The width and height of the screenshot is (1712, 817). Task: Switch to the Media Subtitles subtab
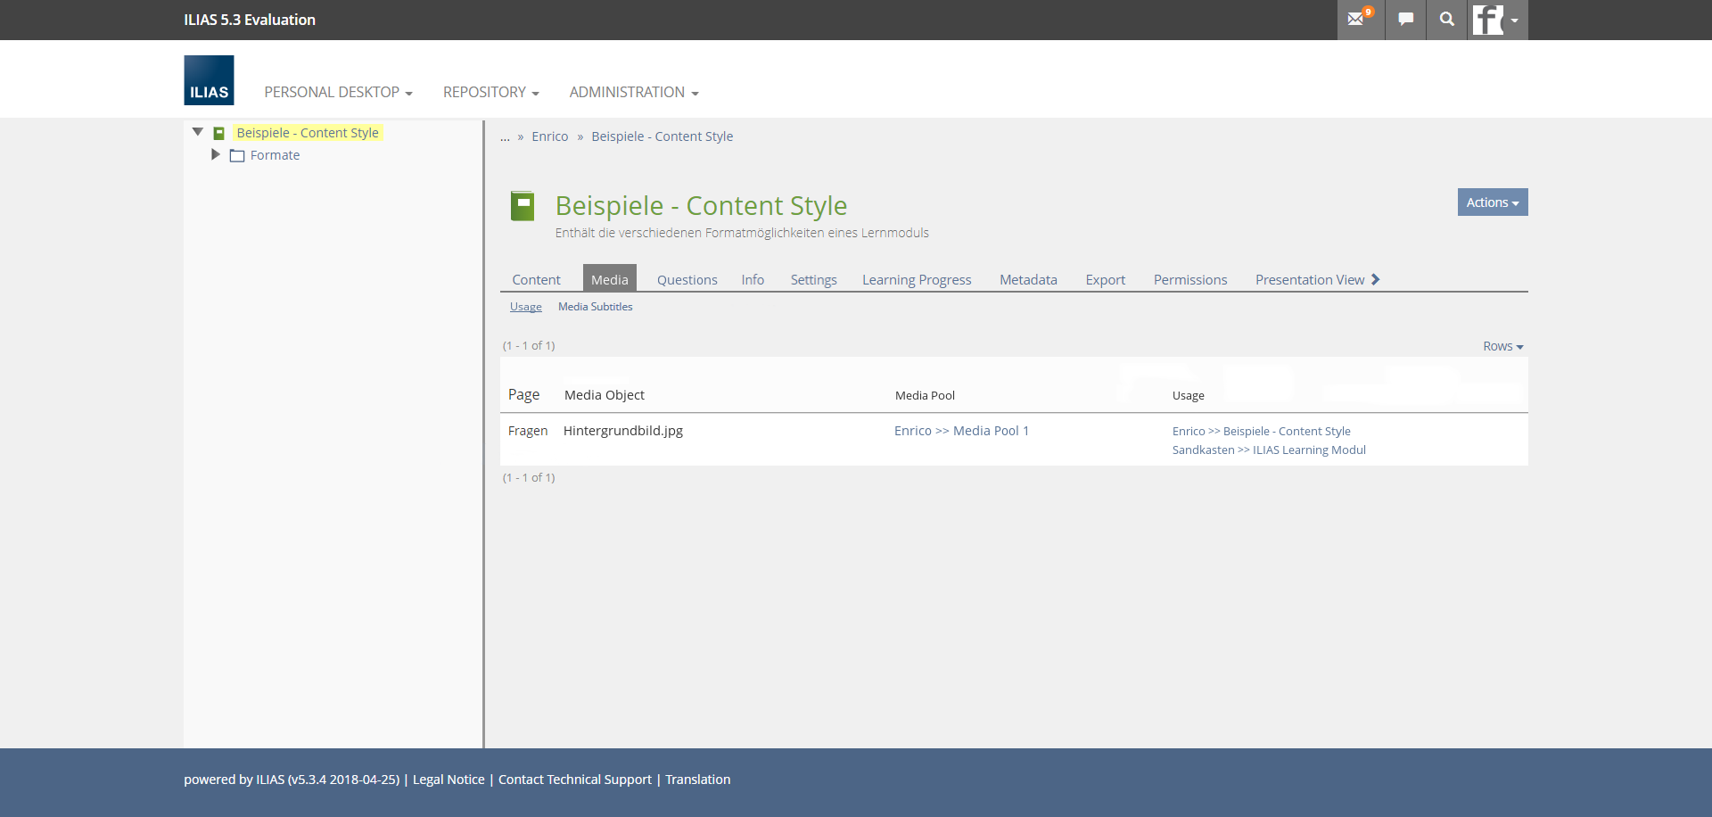pyautogui.click(x=595, y=307)
